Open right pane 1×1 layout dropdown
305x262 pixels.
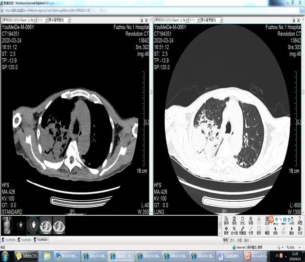tap(198, 20)
